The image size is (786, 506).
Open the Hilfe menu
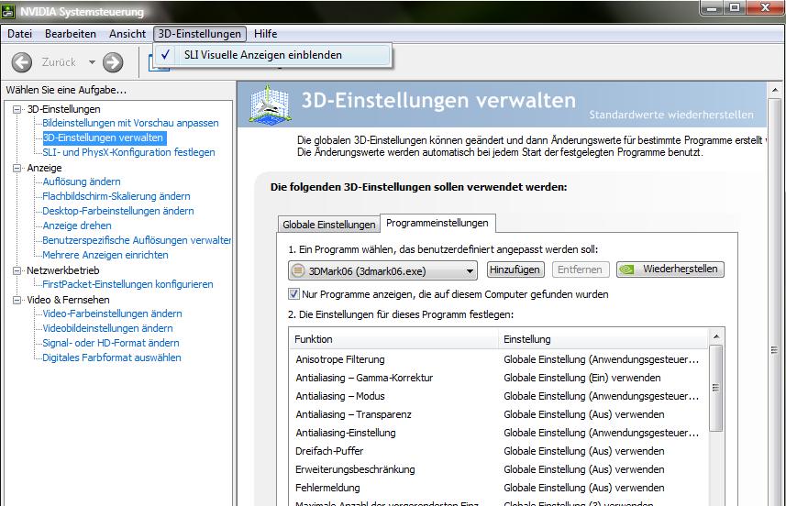point(265,34)
